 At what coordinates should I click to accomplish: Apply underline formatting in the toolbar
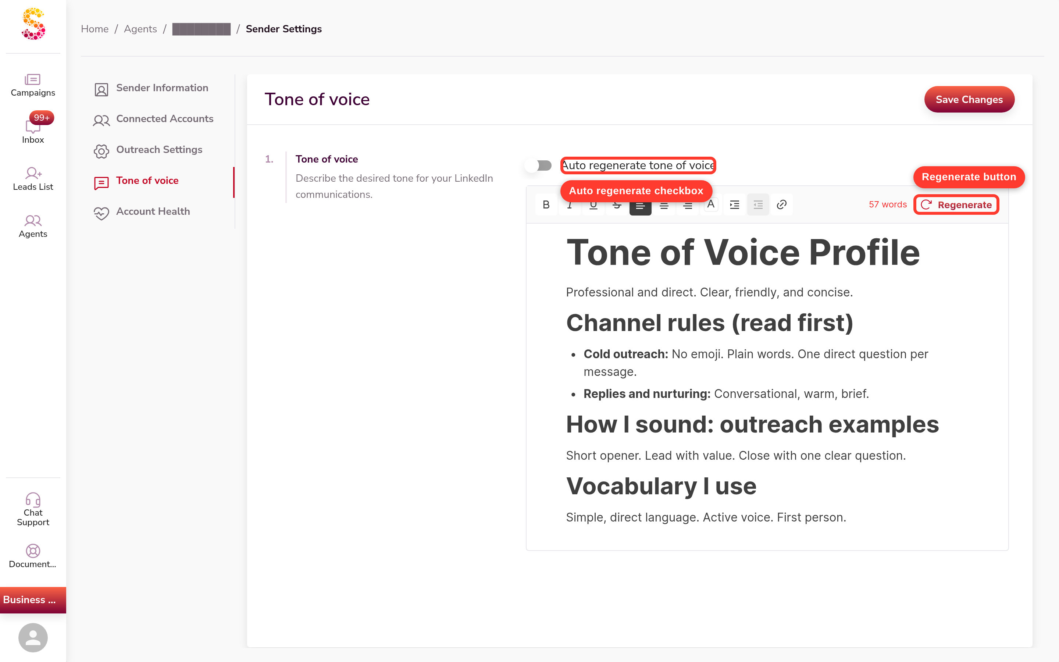coord(593,206)
